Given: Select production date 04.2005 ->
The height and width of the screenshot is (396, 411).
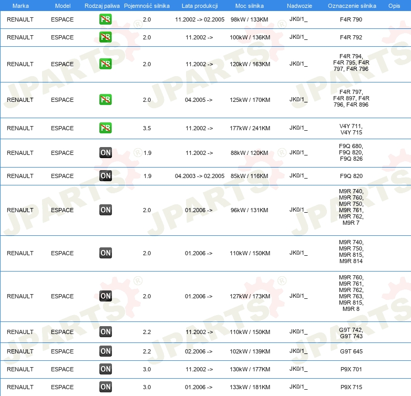Looking at the screenshot, I should coord(199,100).
